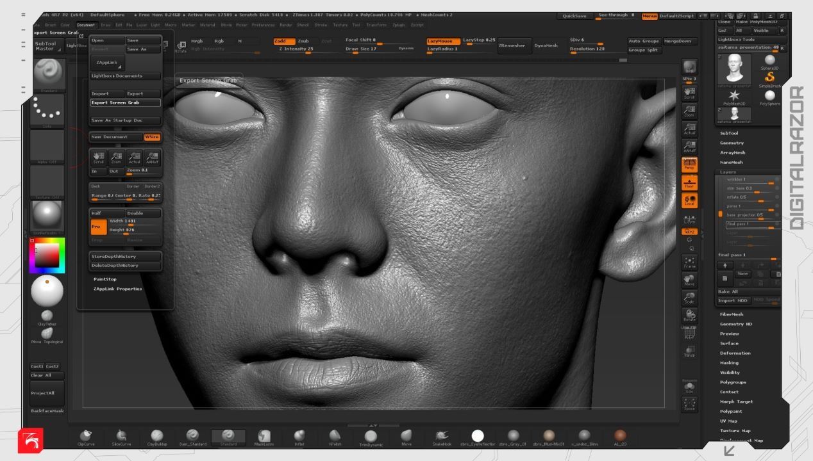Click the Scroll hand icon in Document panel
The image size is (813, 461).
[x=98, y=157]
